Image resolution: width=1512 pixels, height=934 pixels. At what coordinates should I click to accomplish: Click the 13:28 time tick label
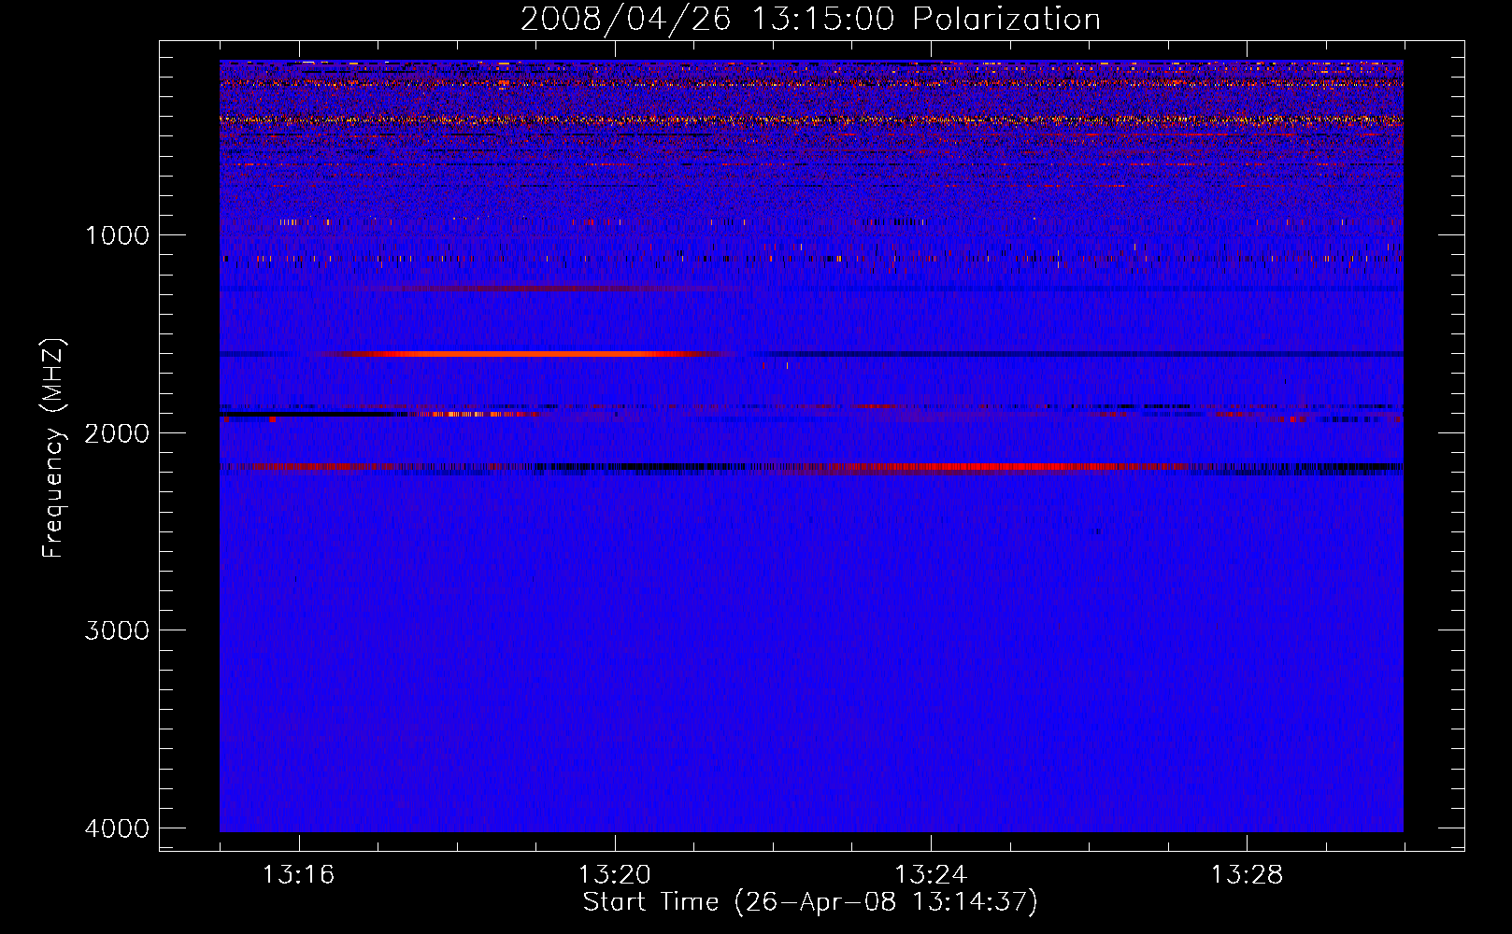click(x=1247, y=875)
